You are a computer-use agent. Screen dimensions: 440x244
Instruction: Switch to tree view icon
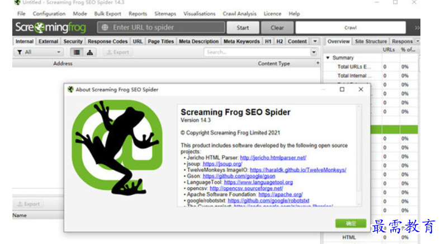point(90,52)
